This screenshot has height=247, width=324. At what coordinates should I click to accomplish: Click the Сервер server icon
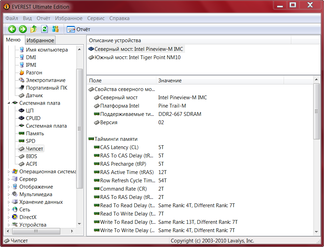[x=15, y=179]
